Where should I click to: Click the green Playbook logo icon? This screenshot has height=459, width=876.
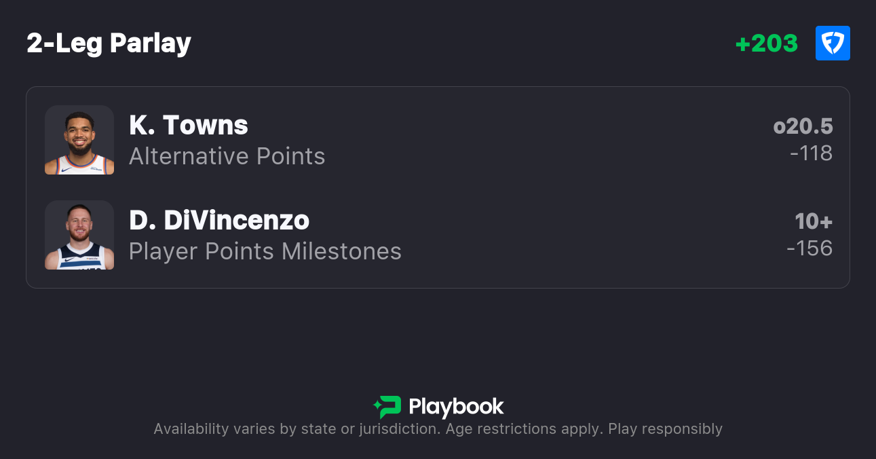coord(387,407)
